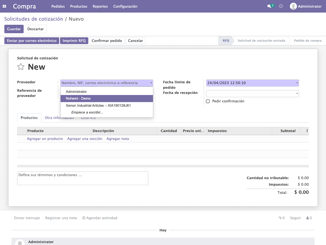Click the Seguir follow button
The image size is (326, 245).
[x=295, y=218]
